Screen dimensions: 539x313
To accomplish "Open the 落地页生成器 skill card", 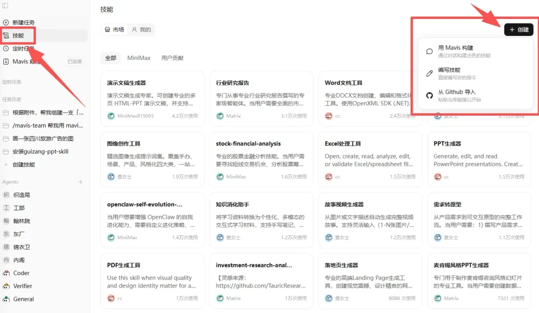I will tap(370, 281).
